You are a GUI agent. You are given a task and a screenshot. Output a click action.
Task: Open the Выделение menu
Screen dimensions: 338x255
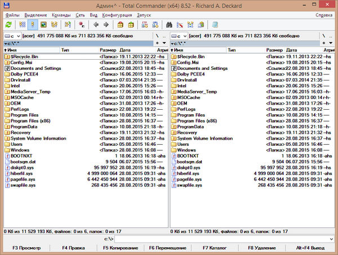(34, 15)
